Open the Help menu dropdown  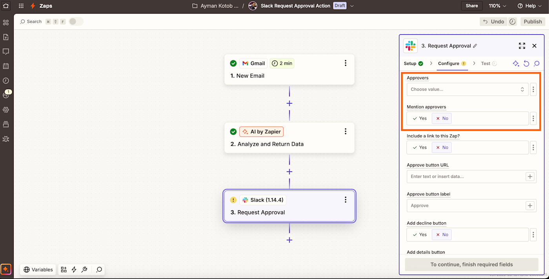[x=529, y=6]
